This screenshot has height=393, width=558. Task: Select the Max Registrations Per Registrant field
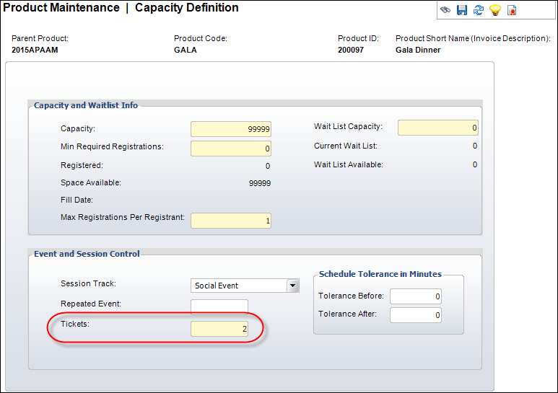click(x=231, y=221)
